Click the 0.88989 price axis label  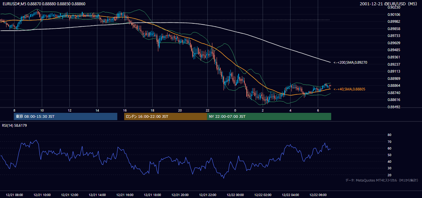(394, 78)
